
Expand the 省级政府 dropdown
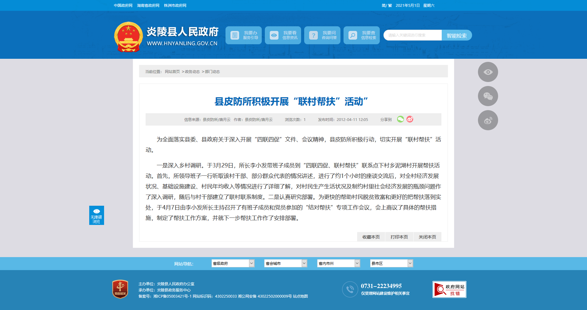(x=233, y=263)
